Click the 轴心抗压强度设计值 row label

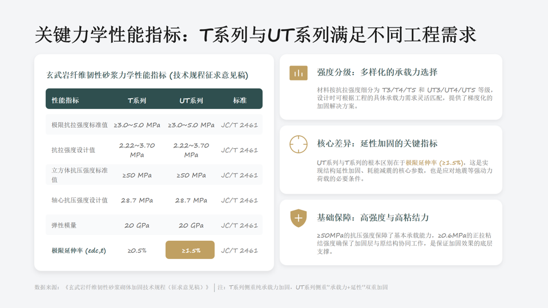[79, 200]
